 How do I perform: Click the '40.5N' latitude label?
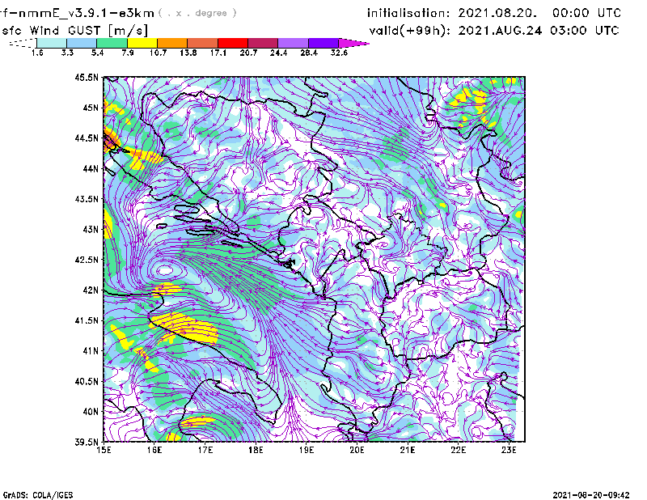tap(87, 381)
